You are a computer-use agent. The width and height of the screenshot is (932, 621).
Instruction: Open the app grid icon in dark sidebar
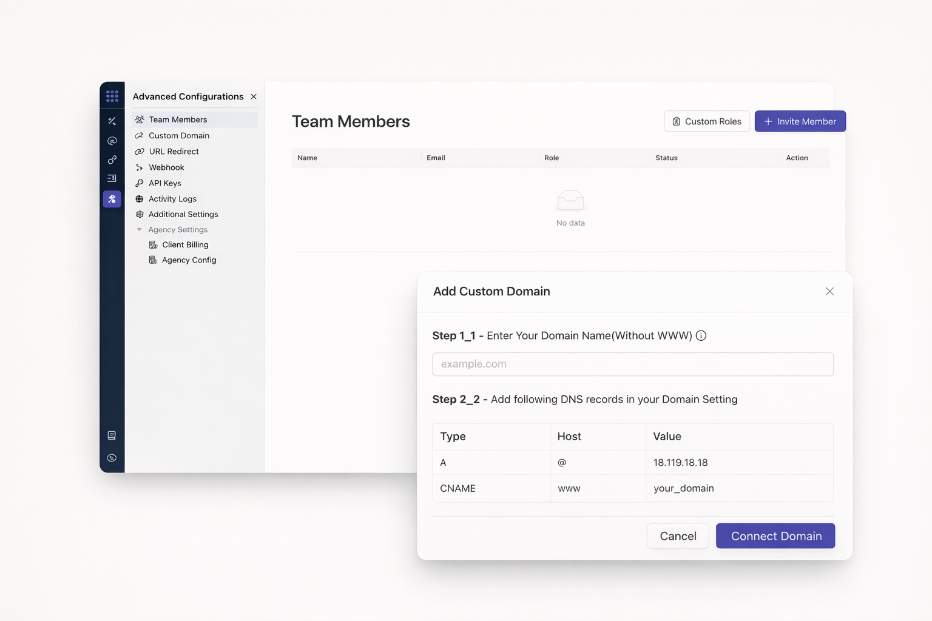pyautogui.click(x=112, y=96)
